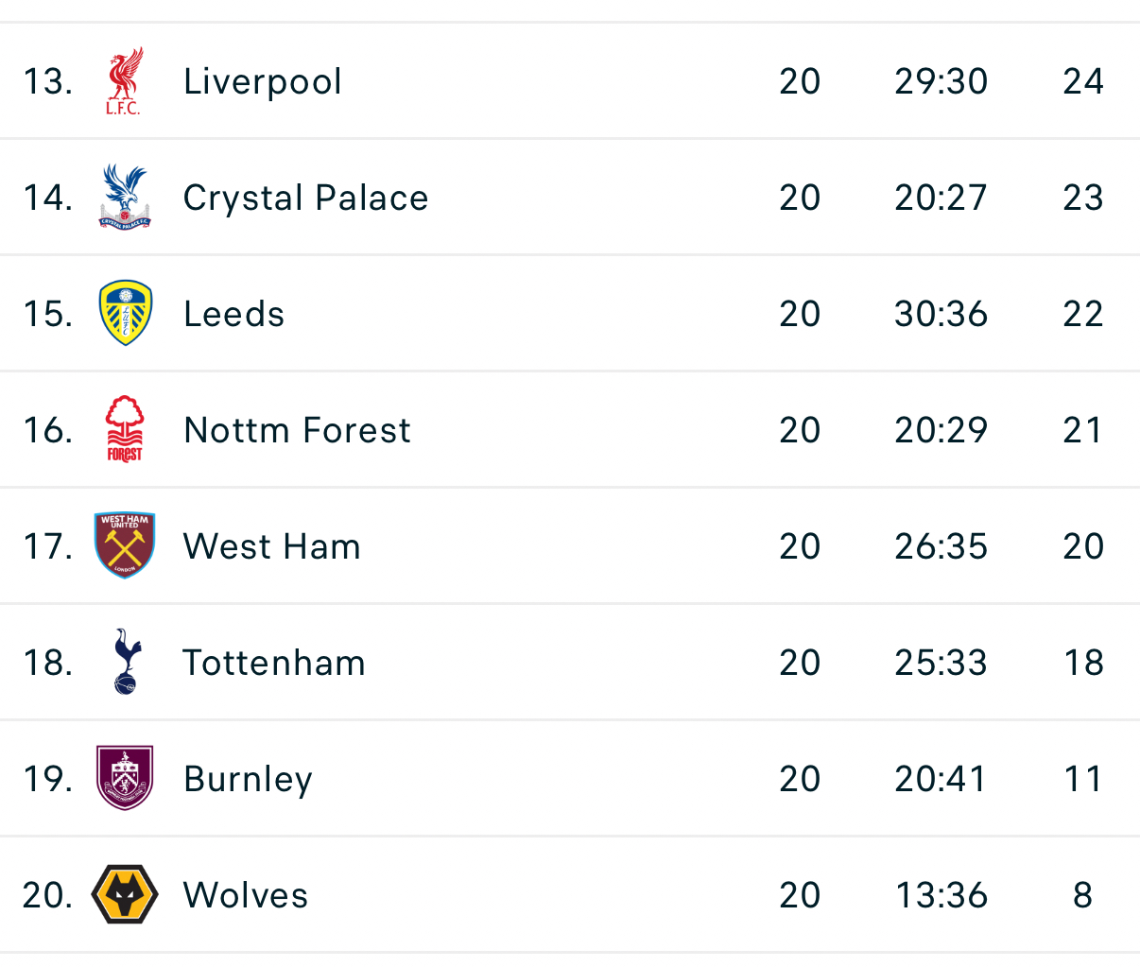
Task: Click the Wolves wolf-head badge
Action: point(125,894)
